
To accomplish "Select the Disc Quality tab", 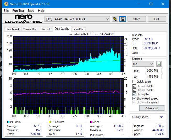I will 62,29.
